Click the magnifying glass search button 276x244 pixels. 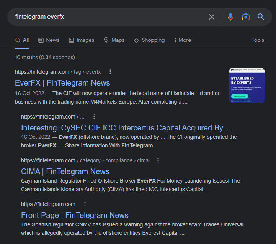pos(261,17)
